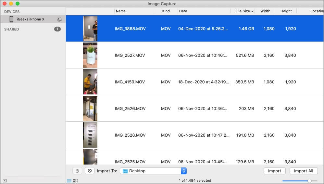Switch to icon grid view
The width and height of the screenshot is (324, 184).
coord(76,181)
